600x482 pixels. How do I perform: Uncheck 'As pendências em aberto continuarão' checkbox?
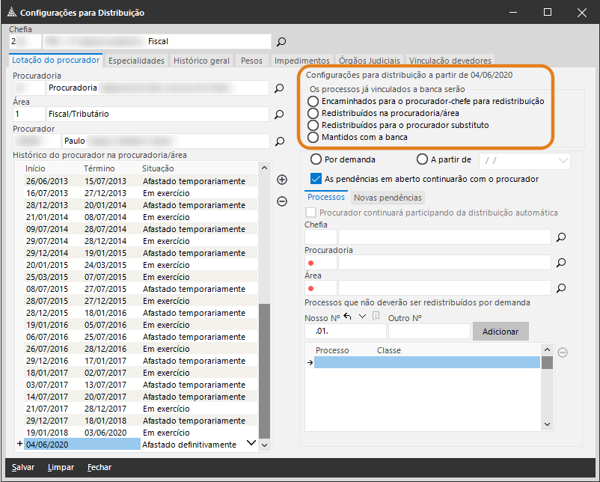click(316, 179)
